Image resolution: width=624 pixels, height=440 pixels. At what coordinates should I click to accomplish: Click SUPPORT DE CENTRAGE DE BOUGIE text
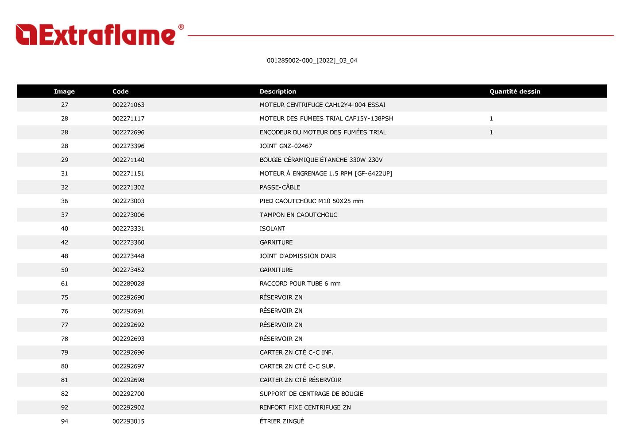(311, 394)
